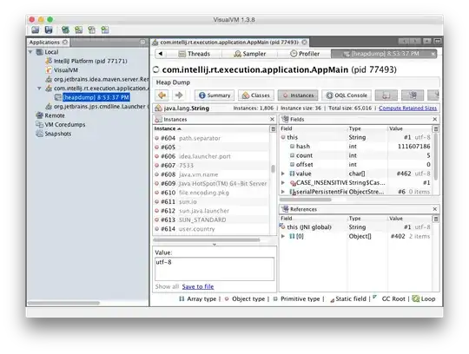
Task: Click Compute Retained Sizes link
Action: [x=407, y=108]
